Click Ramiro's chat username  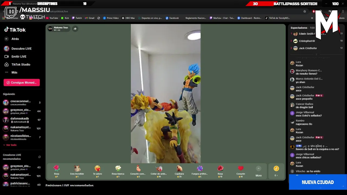click(x=300, y=121)
